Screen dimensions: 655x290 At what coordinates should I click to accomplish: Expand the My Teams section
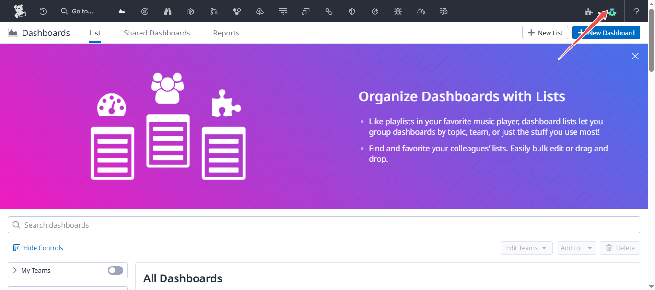[14, 270]
